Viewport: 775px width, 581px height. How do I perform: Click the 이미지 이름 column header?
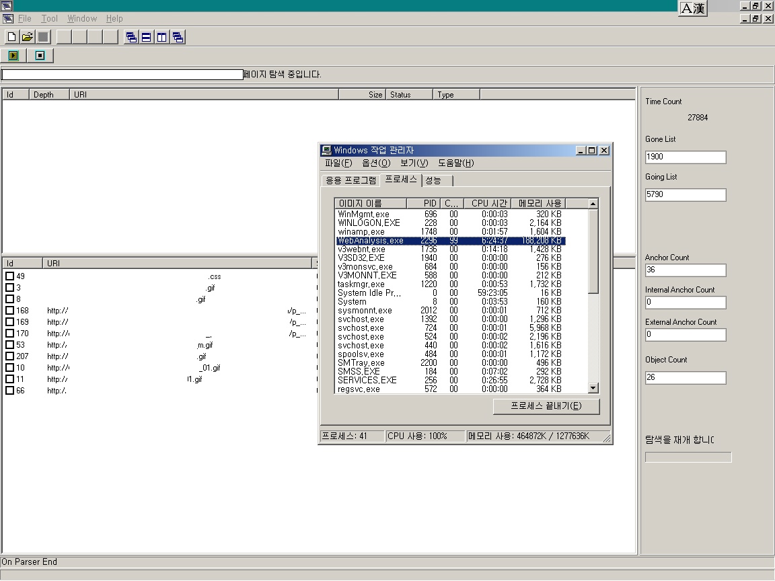(370, 203)
